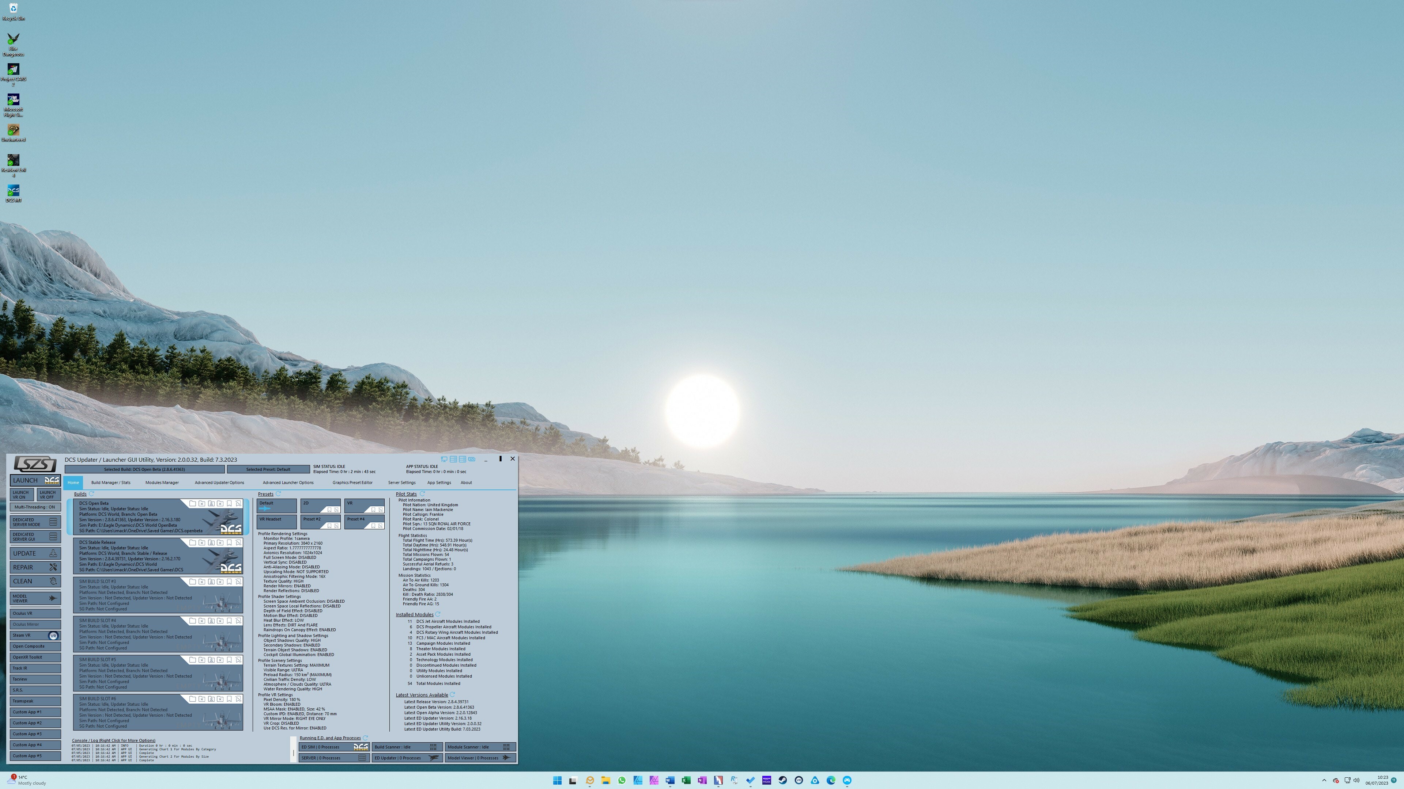
Task: Select the VR Headset preset
Action: 276,522
